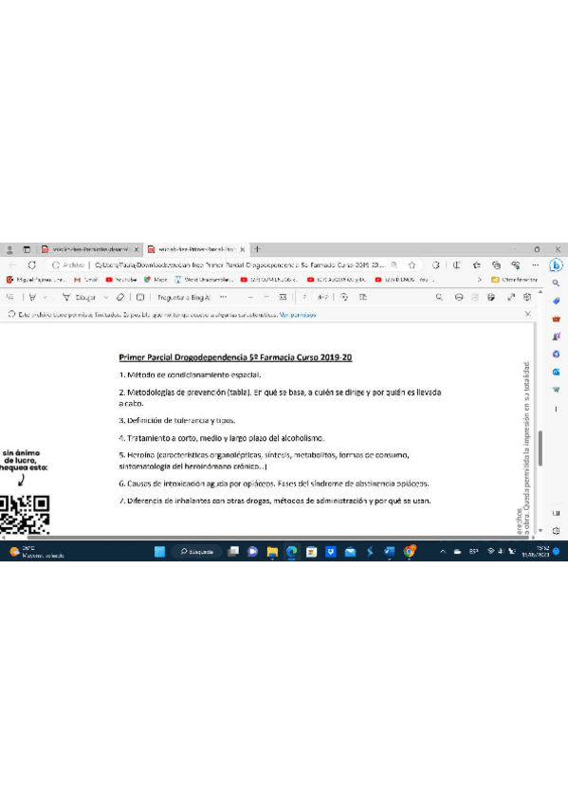568x804 pixels.
Task: Open the PDF table of contents
Action: [10, 297]
